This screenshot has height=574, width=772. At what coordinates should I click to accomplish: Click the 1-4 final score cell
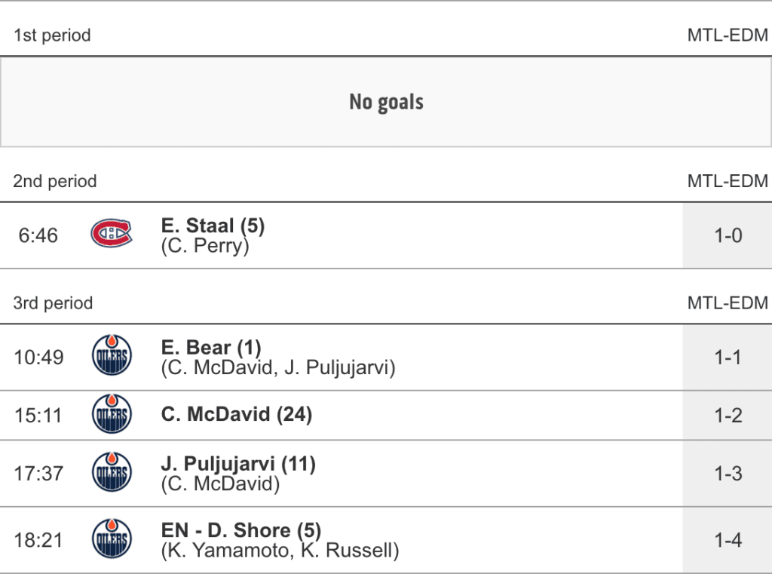[x=728, y=540]
